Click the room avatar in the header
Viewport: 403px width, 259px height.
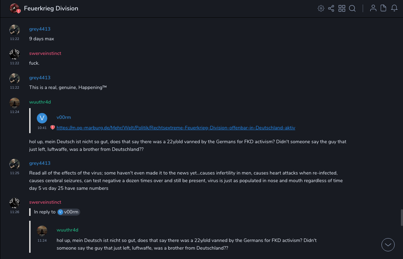14,8
